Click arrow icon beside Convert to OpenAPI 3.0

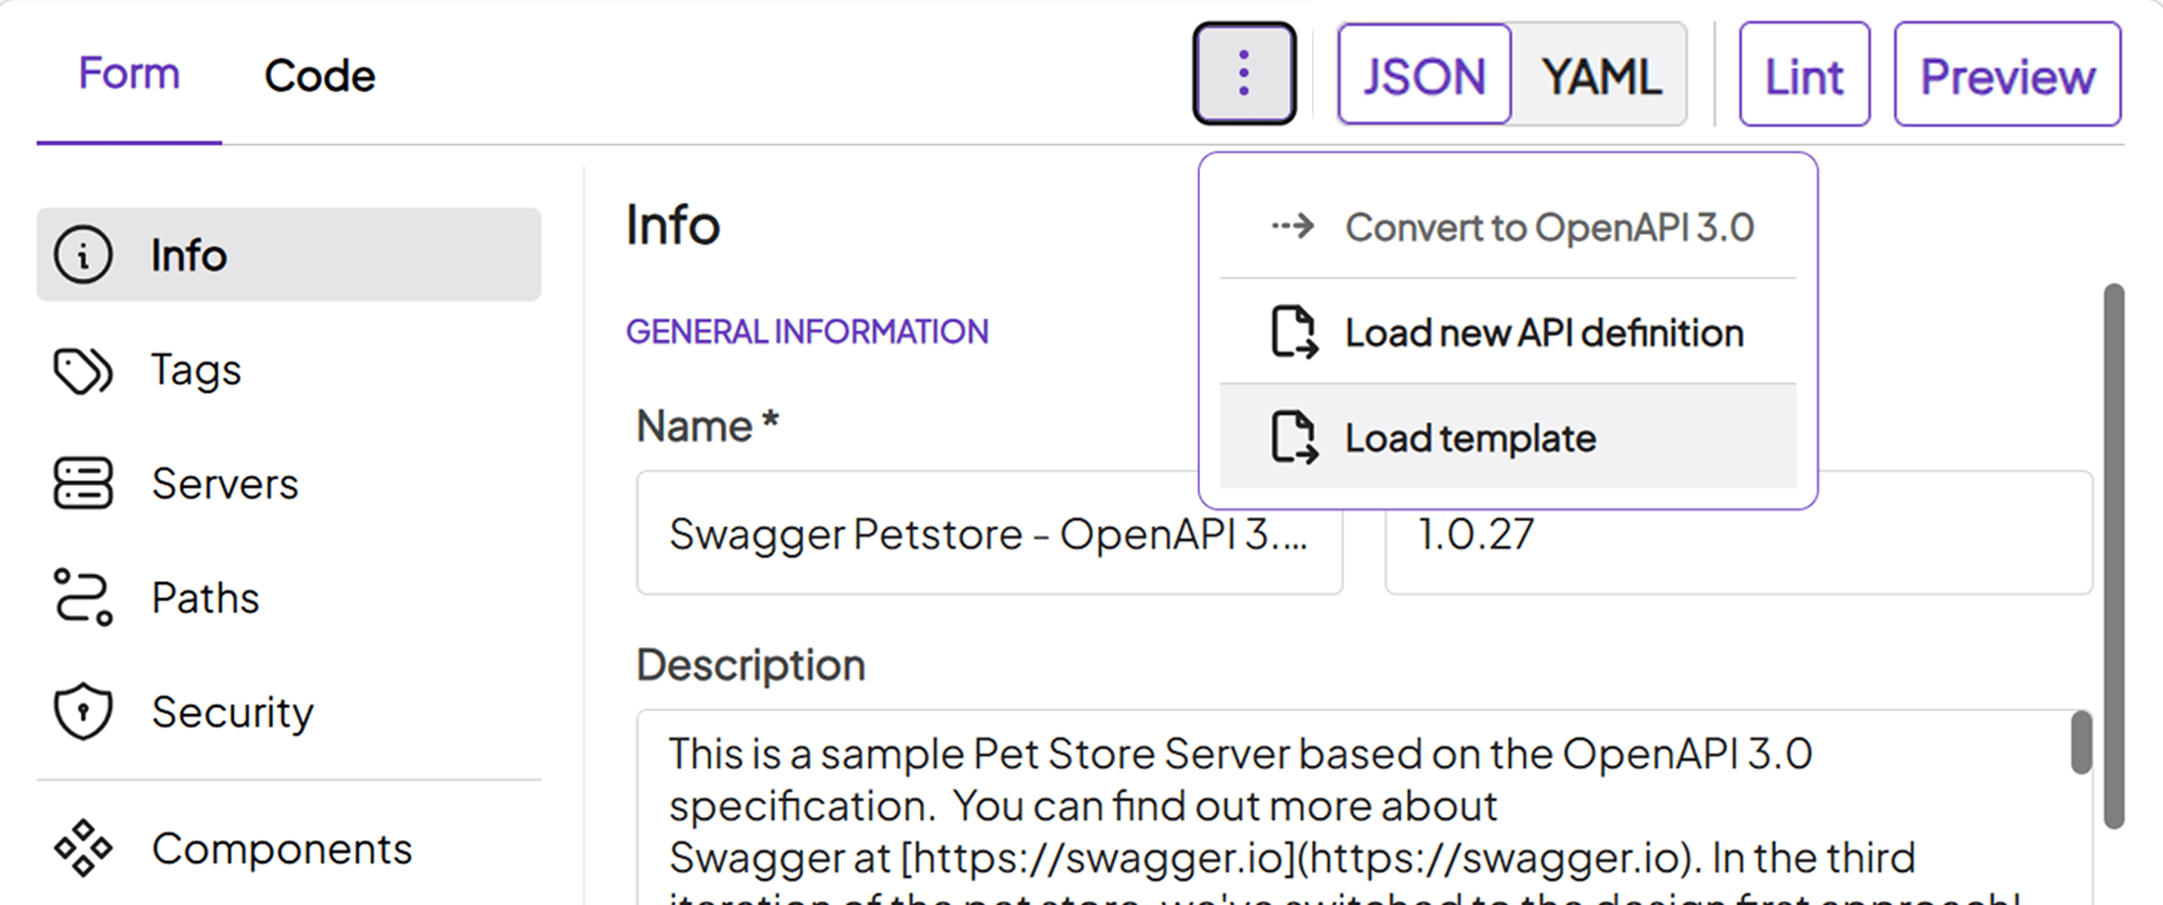click(1293, 227)
